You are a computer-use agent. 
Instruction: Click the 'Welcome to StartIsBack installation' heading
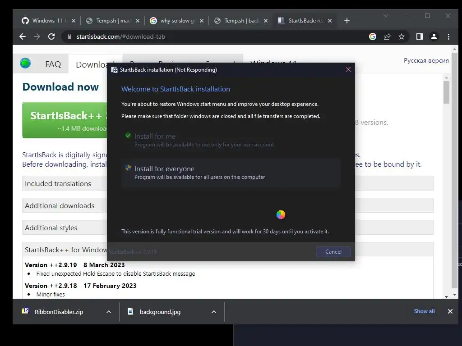176,89
